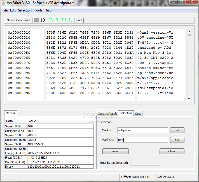The height and width of the screenshot is (182, 199).
Task: Click the New toolbar button
Action: click(x=10, y=20)
